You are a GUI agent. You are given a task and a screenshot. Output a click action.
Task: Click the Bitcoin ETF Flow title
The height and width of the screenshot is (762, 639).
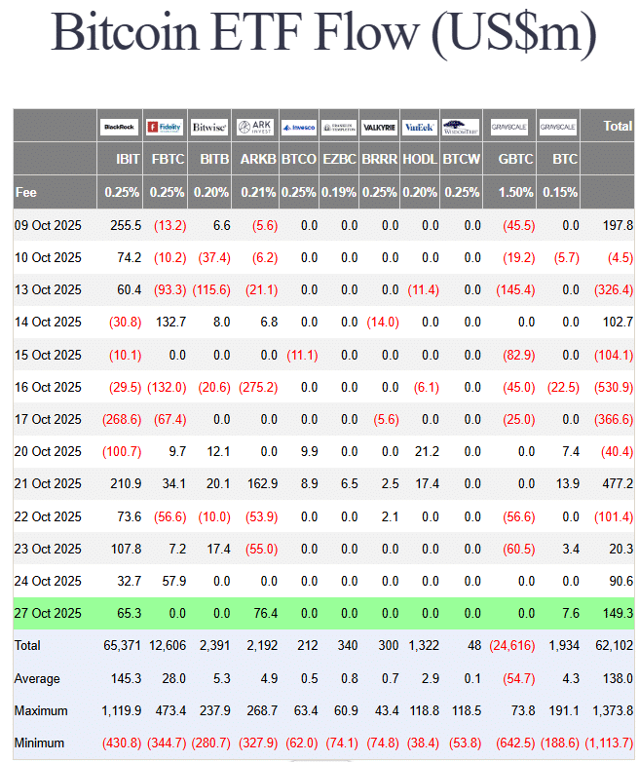[x=322, y=34]
